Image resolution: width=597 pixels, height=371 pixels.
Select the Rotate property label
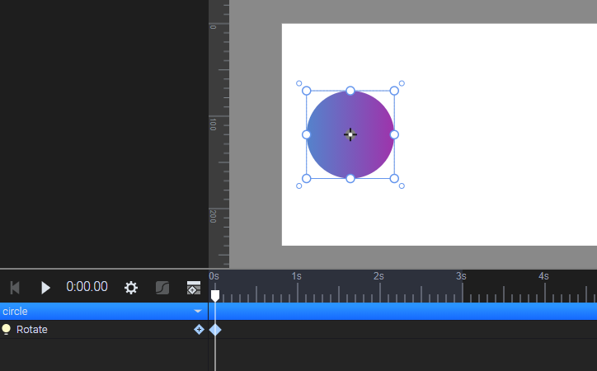(32, 330)
